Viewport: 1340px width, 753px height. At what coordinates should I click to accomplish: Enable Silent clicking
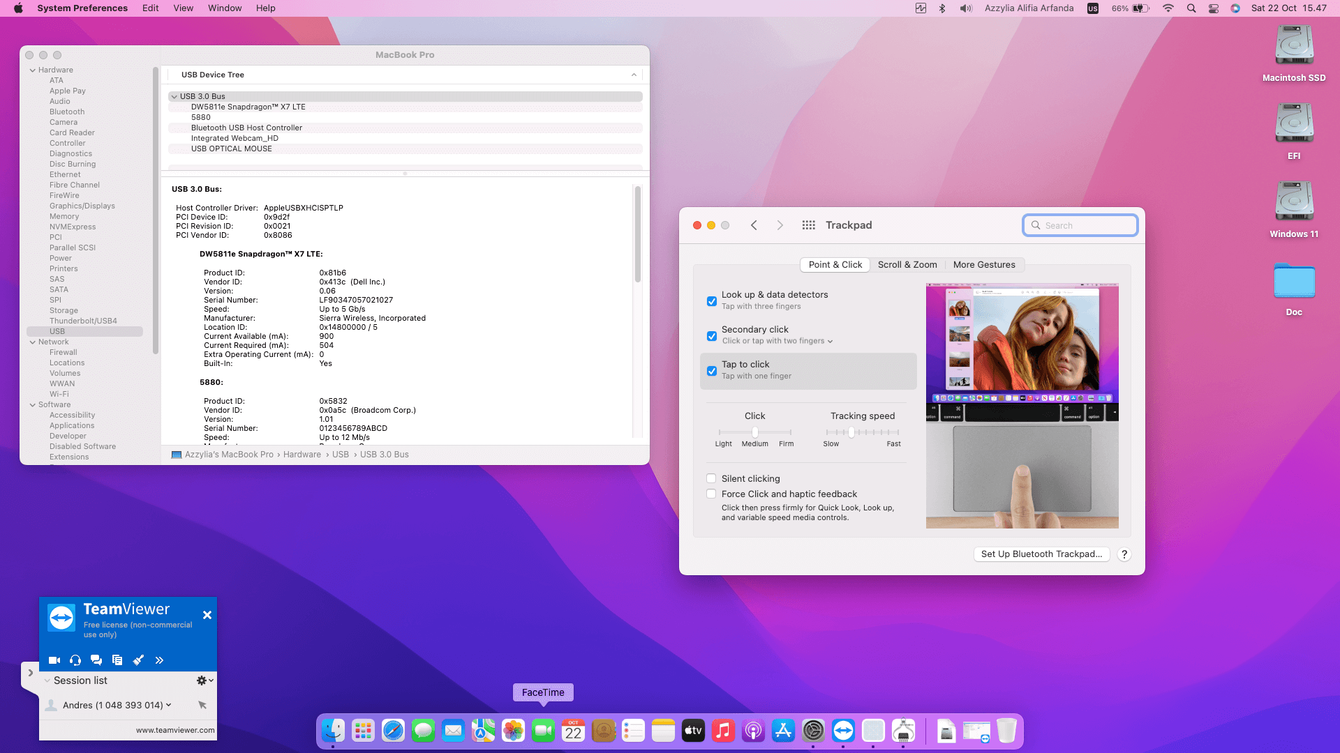[x=711, y=478]
